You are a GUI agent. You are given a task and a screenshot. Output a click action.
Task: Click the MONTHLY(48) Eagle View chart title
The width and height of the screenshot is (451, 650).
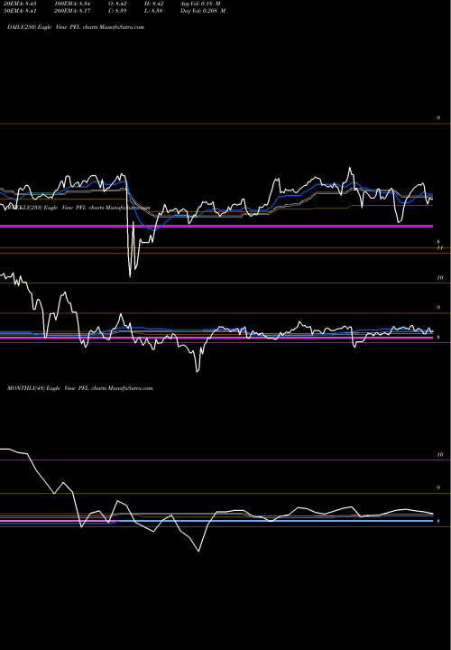point(80,388)
